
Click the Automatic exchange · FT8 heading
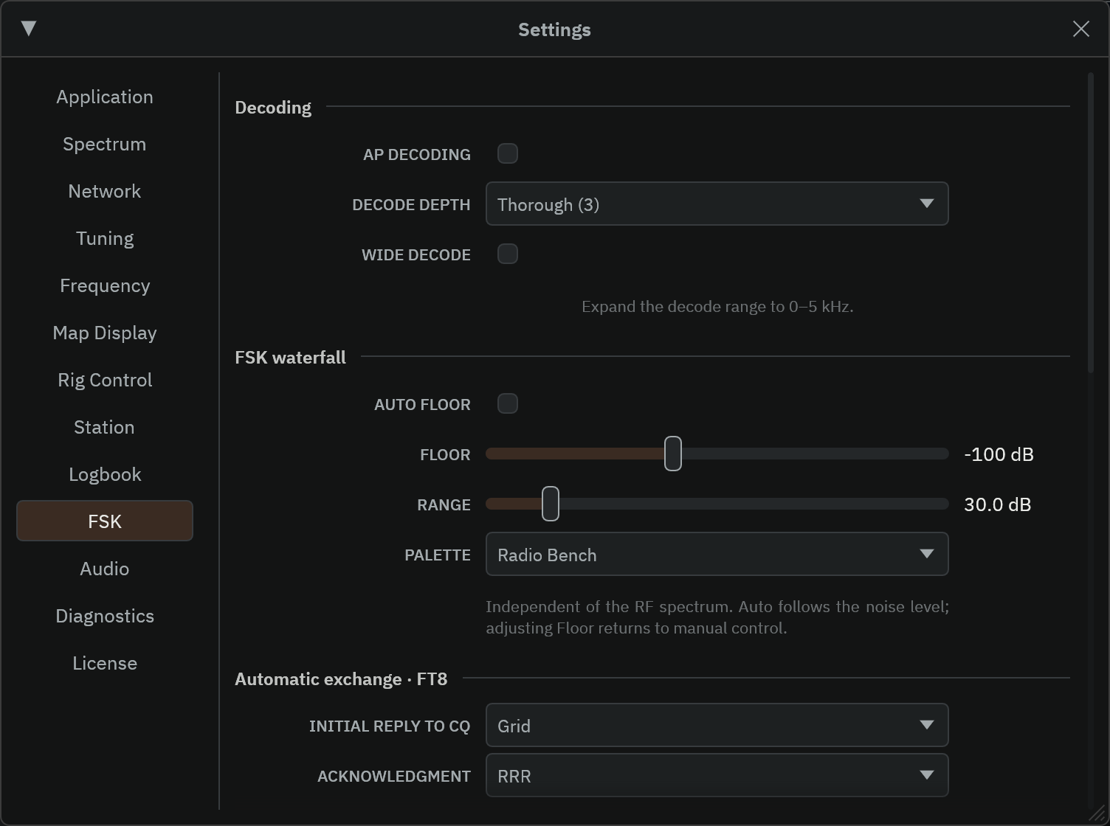pyautogui.click(x=341, y=679)
